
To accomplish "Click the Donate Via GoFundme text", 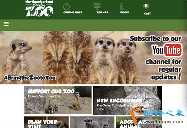I will 44,96.
